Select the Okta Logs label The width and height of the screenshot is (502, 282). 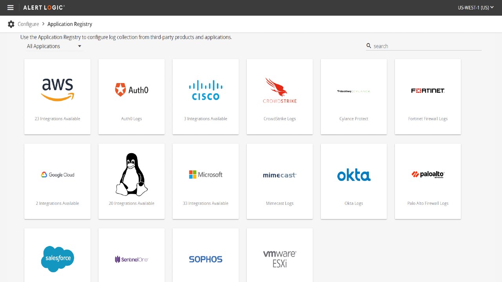[x=354, y=203]
